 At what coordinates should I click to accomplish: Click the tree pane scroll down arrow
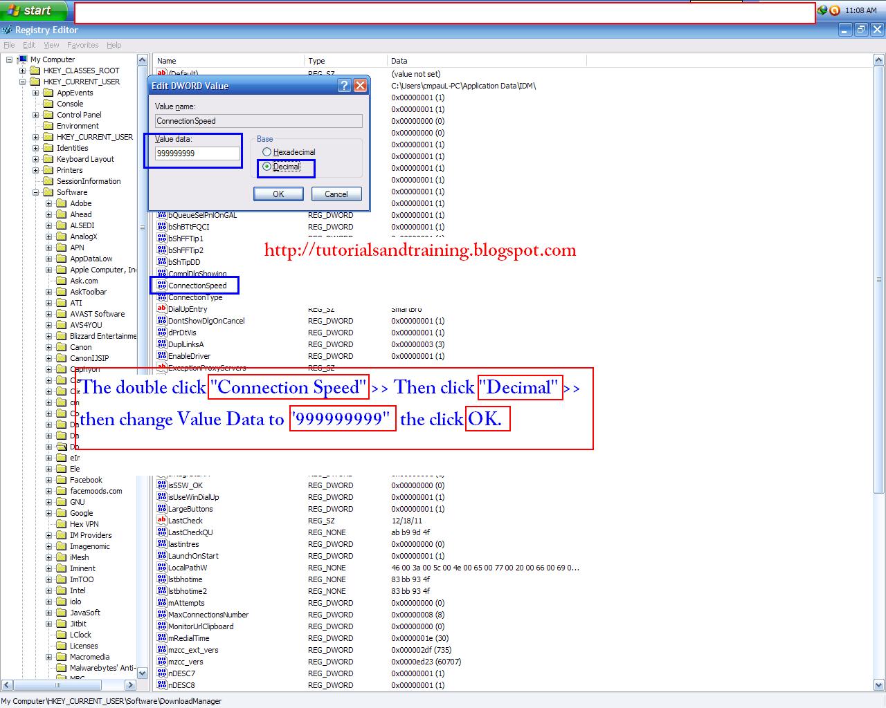point(143,673)
